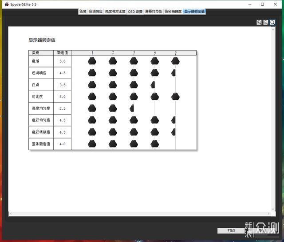Click the zoom-to-fit magnifier icon
The width and height of the screenshot is (284, 242).
272,22
